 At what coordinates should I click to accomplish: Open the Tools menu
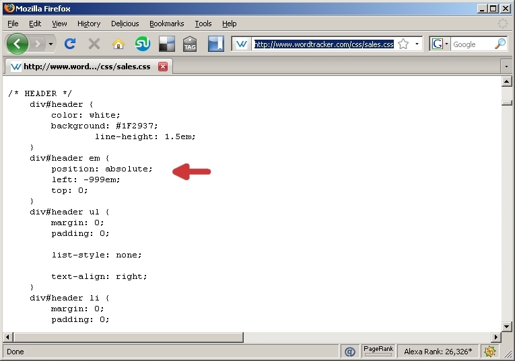coord(203,24)
